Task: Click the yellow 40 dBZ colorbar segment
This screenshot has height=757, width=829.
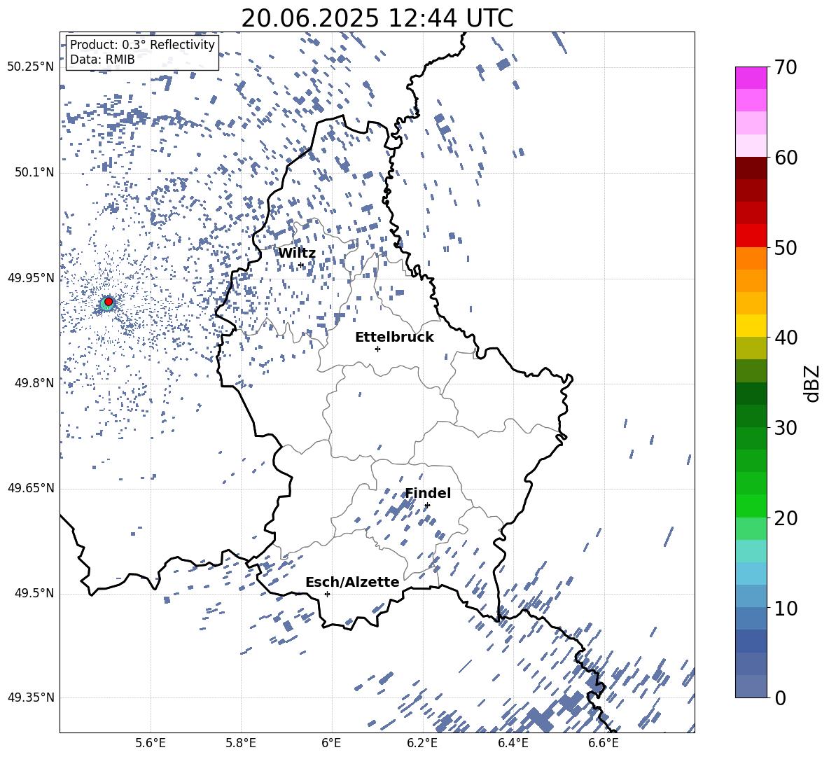Action: click(751, 326)
